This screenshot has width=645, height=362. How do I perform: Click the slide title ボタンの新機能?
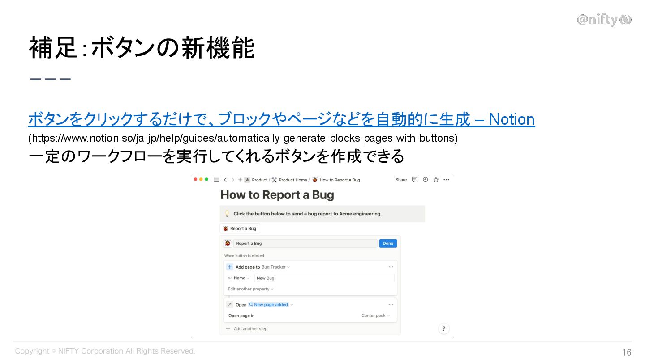pos(174,48)
